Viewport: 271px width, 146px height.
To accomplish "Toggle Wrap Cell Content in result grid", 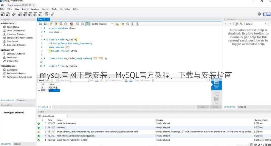I will pyautogui.click(x=153, y=80).
